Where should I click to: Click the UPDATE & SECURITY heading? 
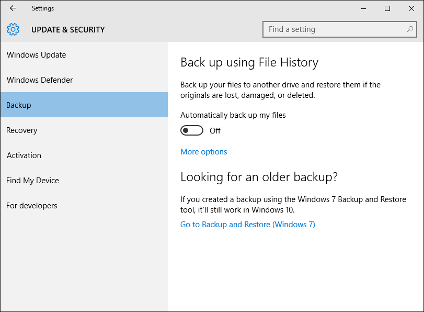(68, 29)
